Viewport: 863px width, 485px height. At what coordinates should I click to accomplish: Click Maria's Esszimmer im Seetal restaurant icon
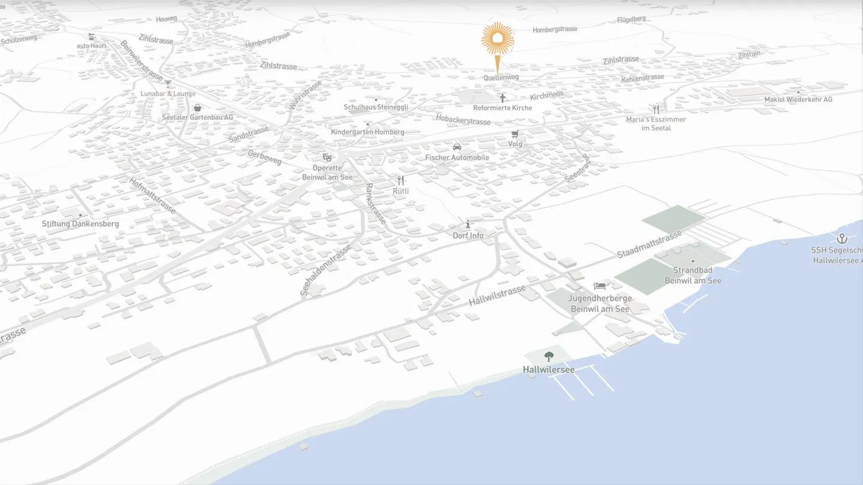coord(656,109)
